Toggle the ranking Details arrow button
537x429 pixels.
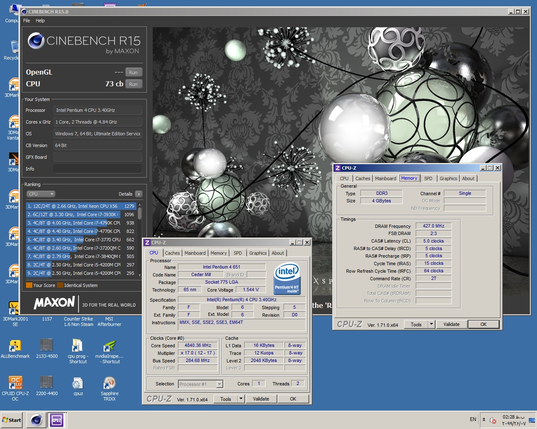139,194
